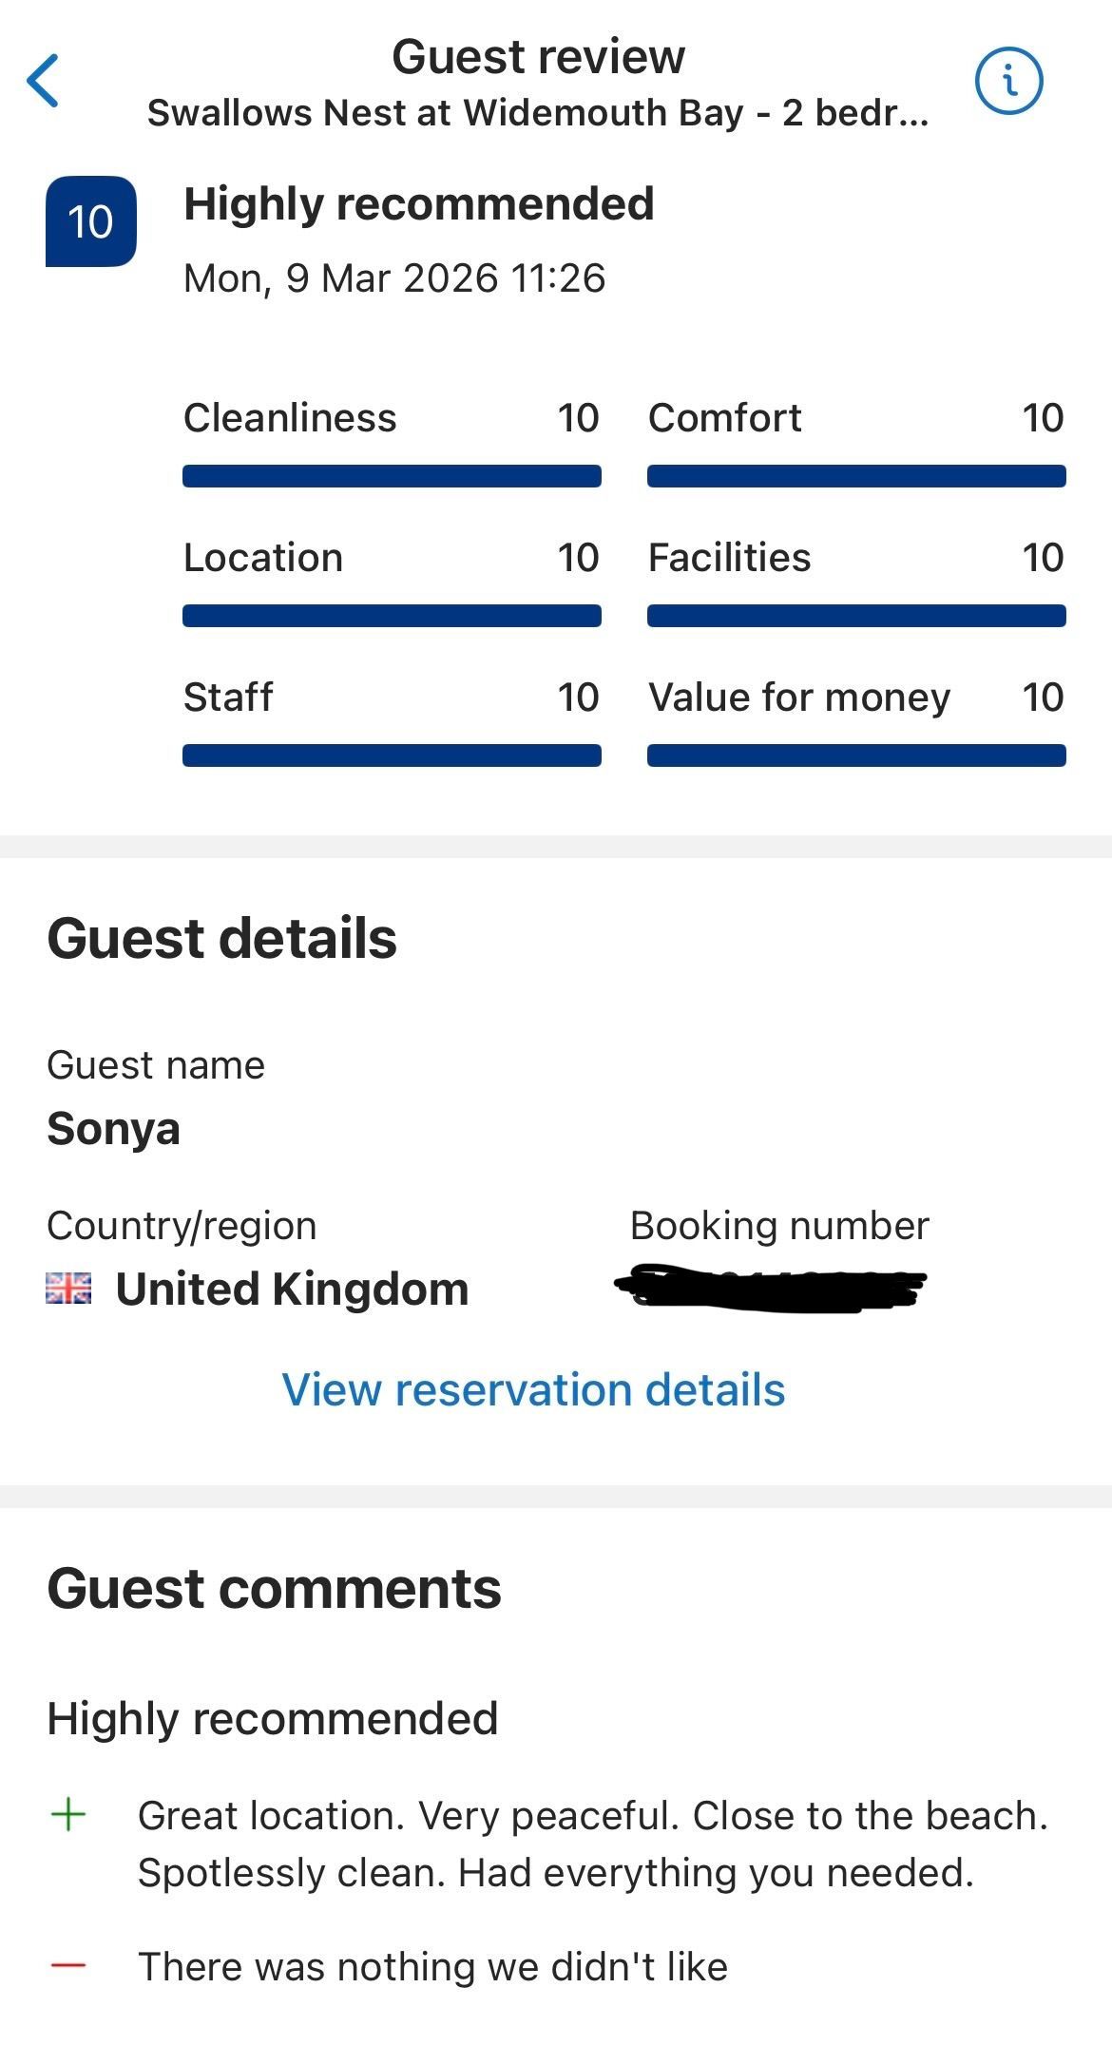The height and width of the screenshot is (2045, 1112).
Task: Tap the Swallows Nest property name subtitle
Action: pos(538,113)
